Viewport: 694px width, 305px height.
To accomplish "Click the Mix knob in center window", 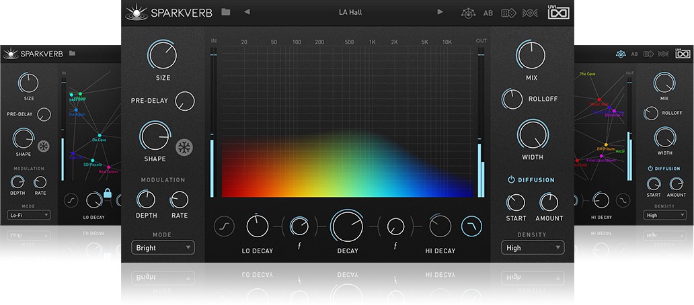I will pyautogui.click(x=531, y=55).
